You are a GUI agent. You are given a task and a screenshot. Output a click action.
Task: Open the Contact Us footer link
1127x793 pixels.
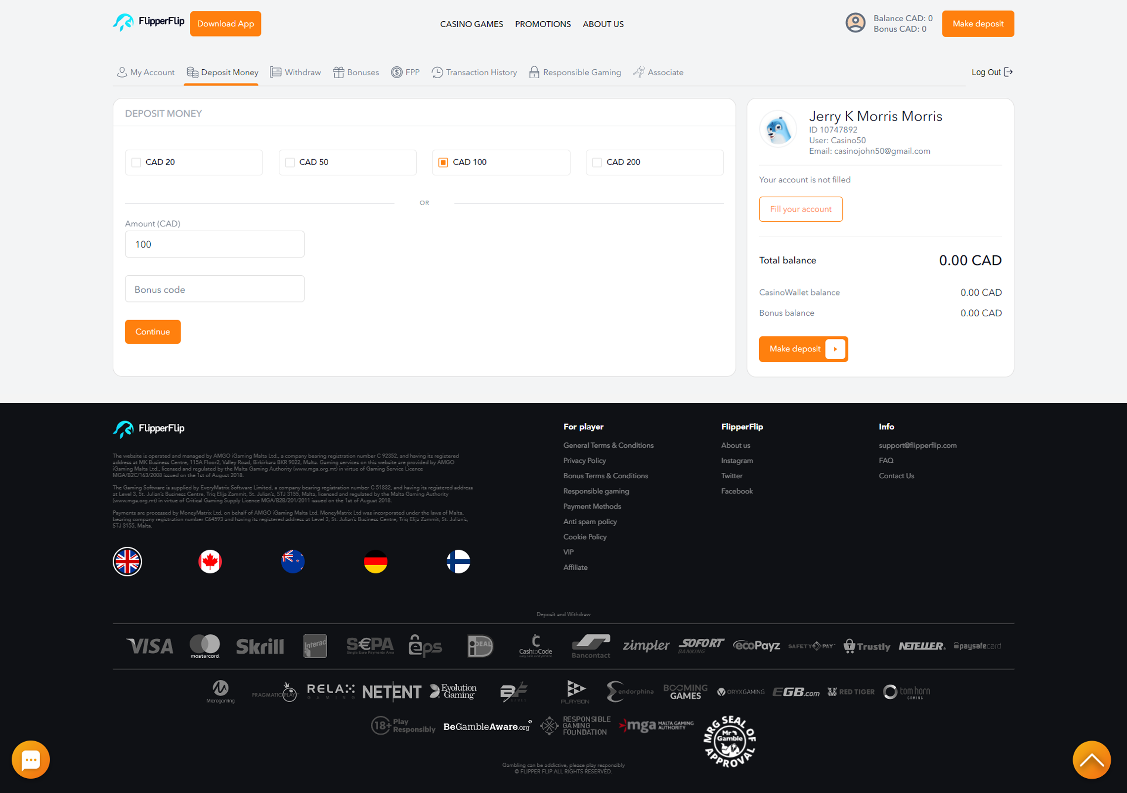[x=897, y=476]
